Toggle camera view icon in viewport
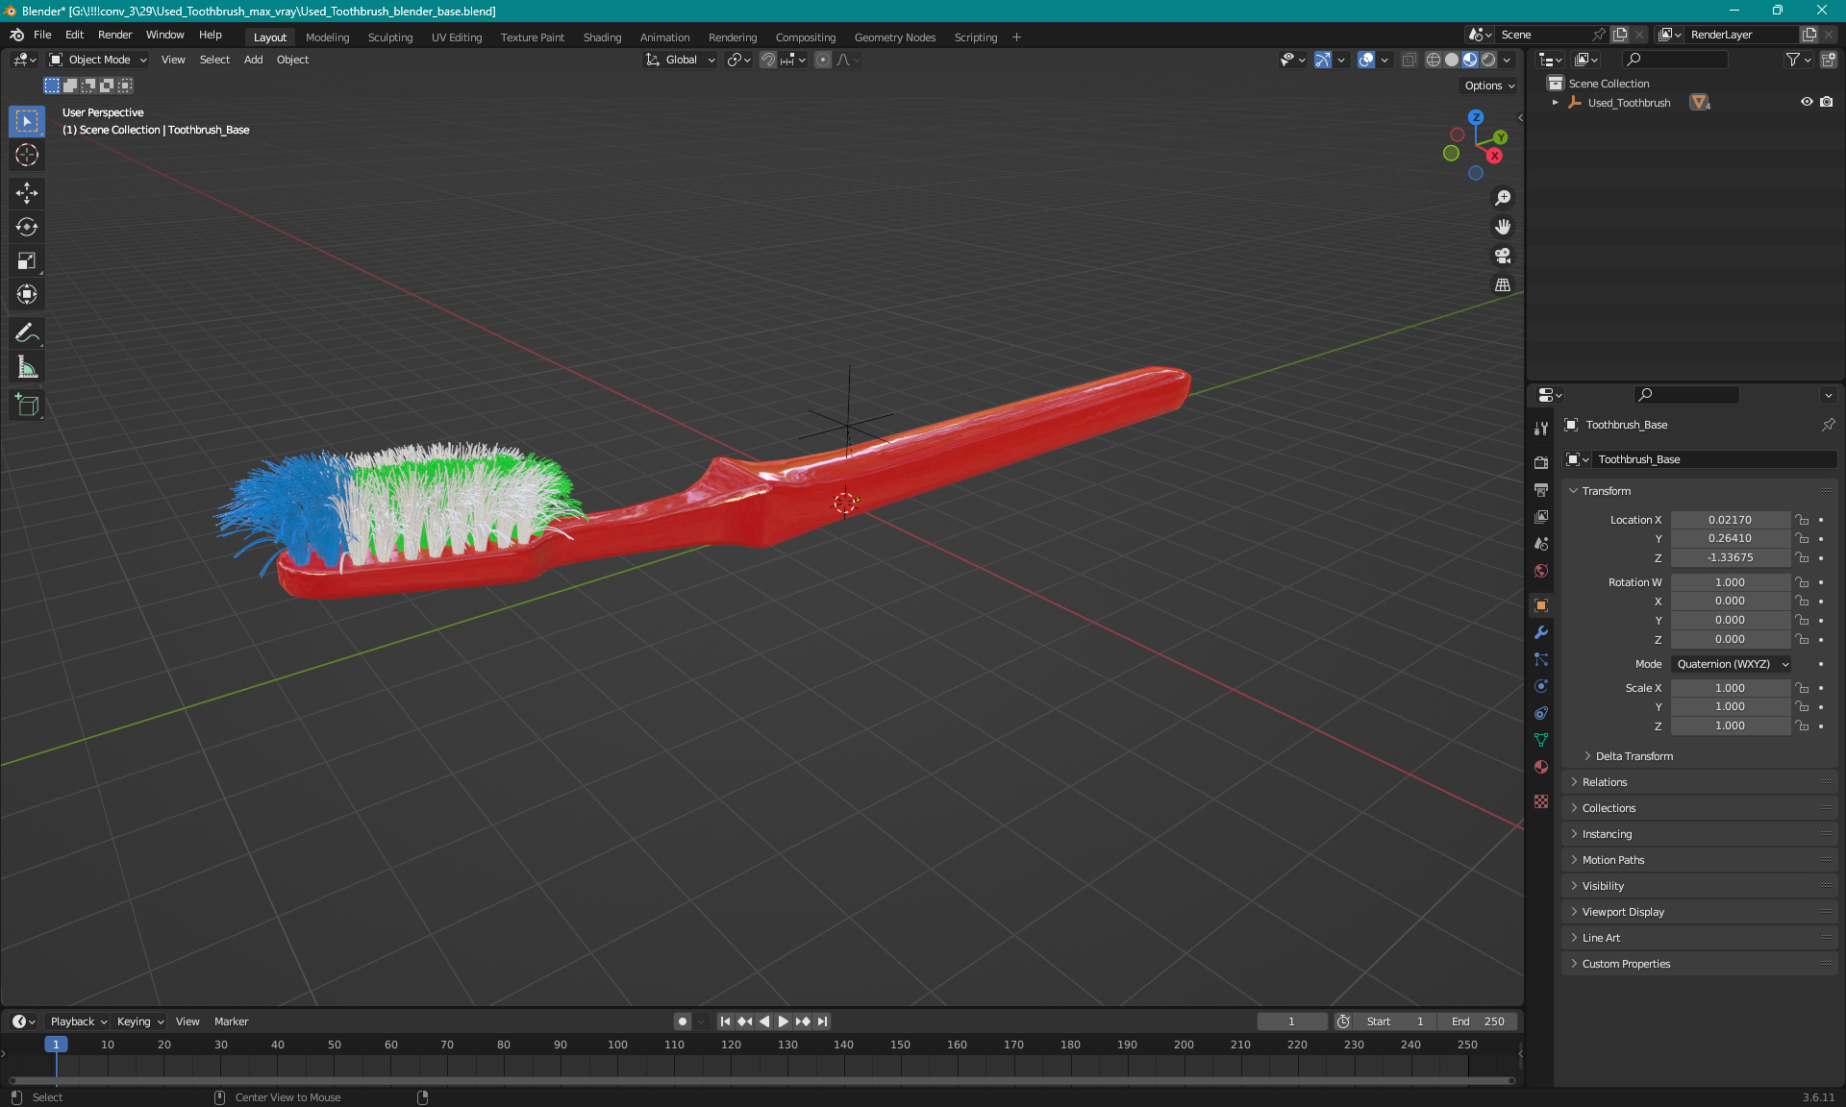The height and width of the screenshot is (1107, 1846). (x=1503, y=256)
